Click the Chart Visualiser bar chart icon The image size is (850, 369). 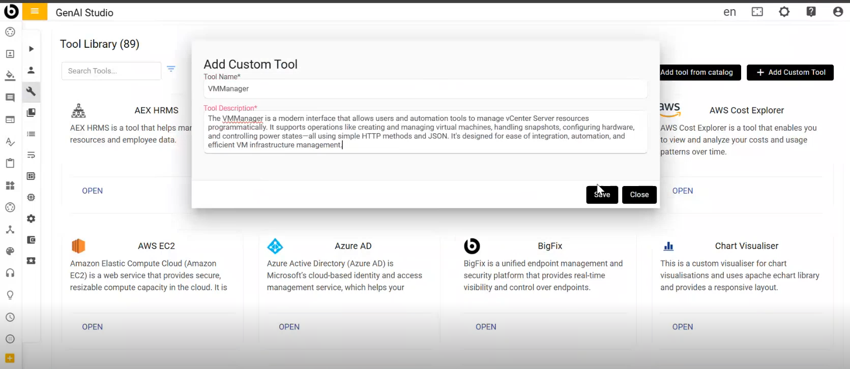pos(668,247)
